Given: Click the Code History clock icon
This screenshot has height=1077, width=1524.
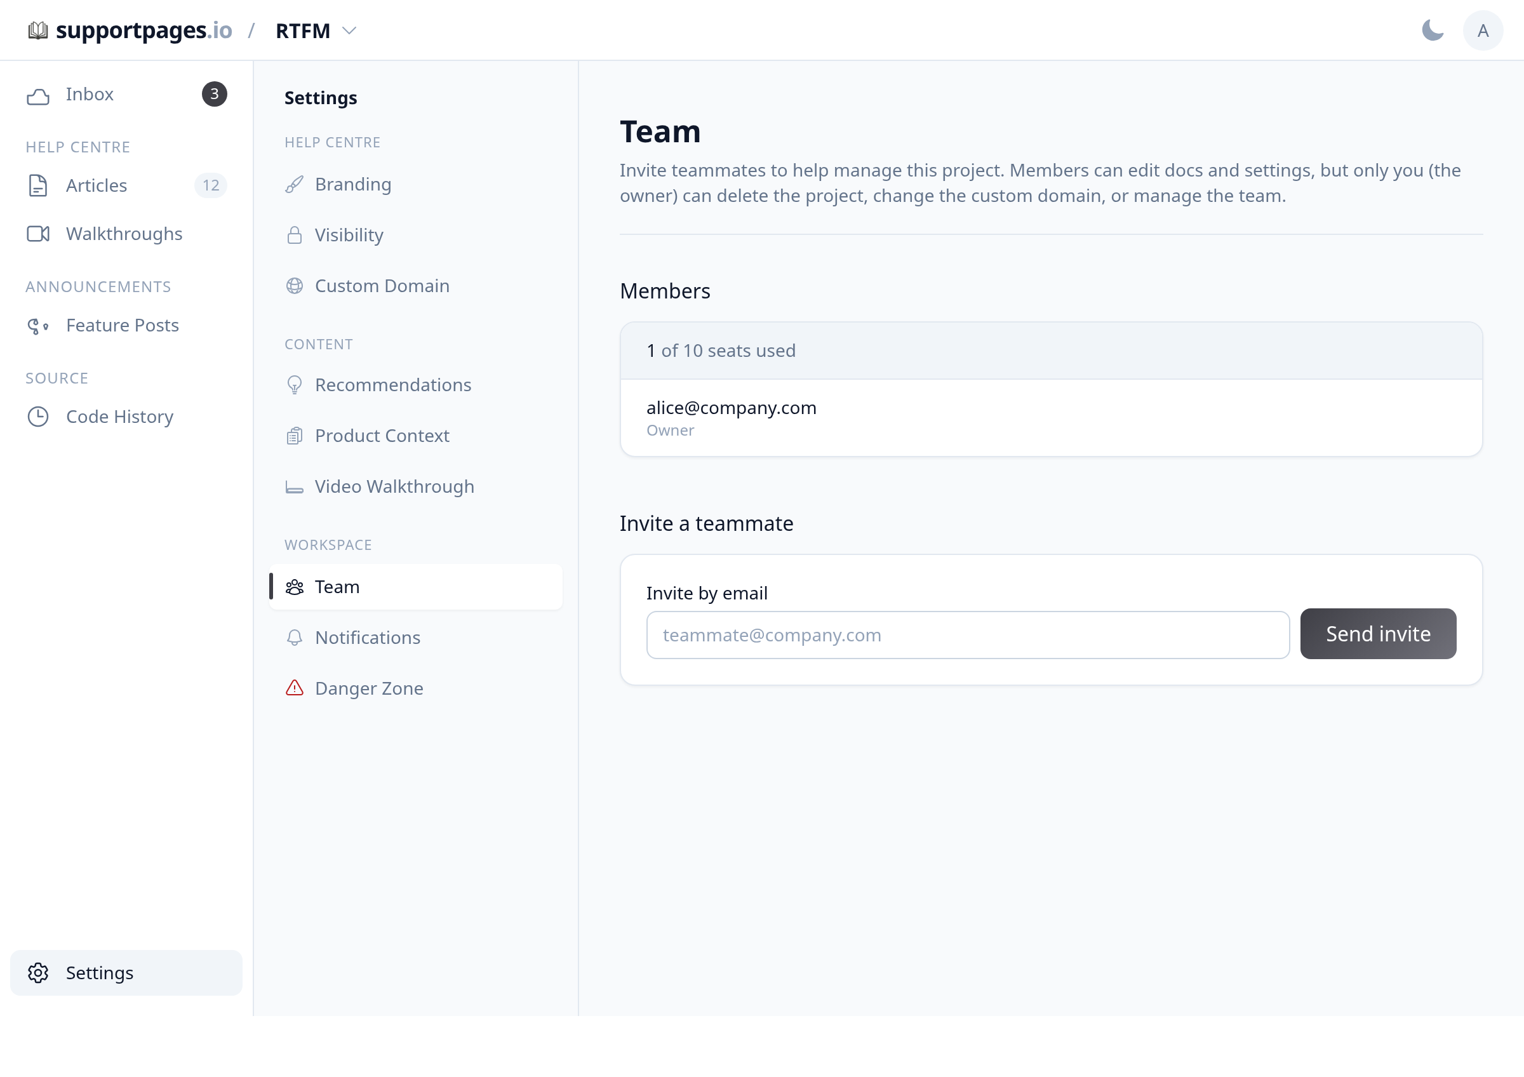Looking at the screenshot, I should pyautogui.click(x=38, y=417).
